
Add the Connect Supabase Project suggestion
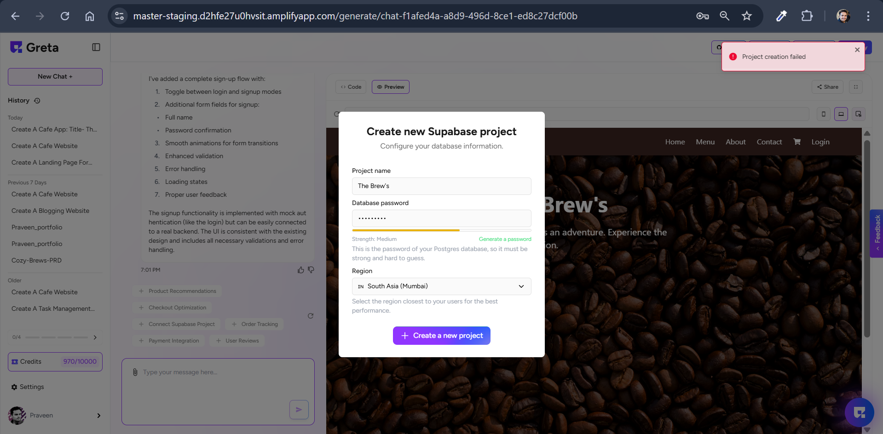point(177,324)
